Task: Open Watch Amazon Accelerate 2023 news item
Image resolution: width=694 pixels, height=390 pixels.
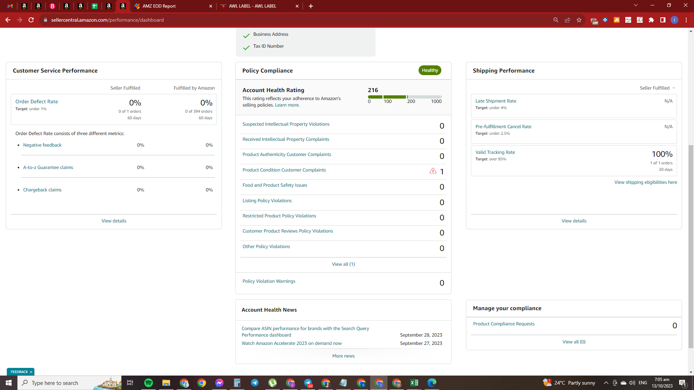Action: click(x=291, y=343)
